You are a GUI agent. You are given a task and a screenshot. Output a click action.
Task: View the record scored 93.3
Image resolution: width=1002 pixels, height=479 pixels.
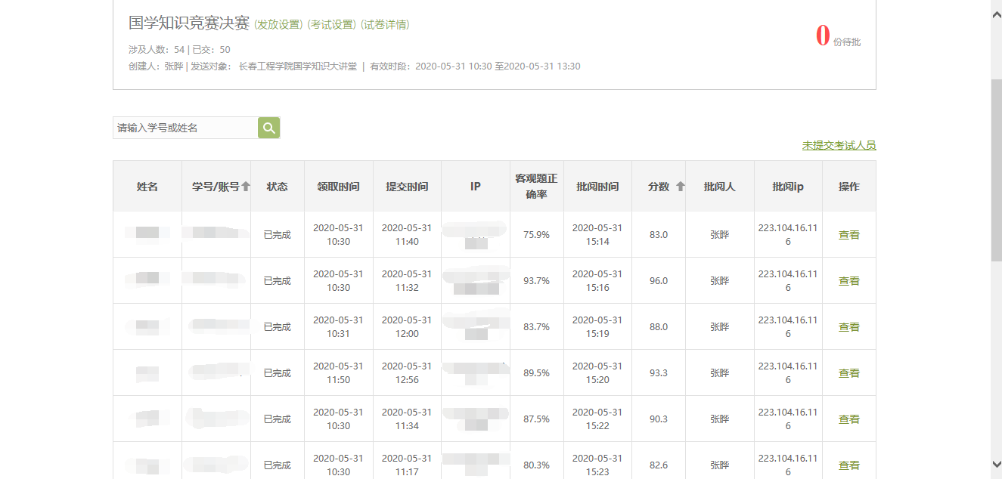click(x=848, y=373)
